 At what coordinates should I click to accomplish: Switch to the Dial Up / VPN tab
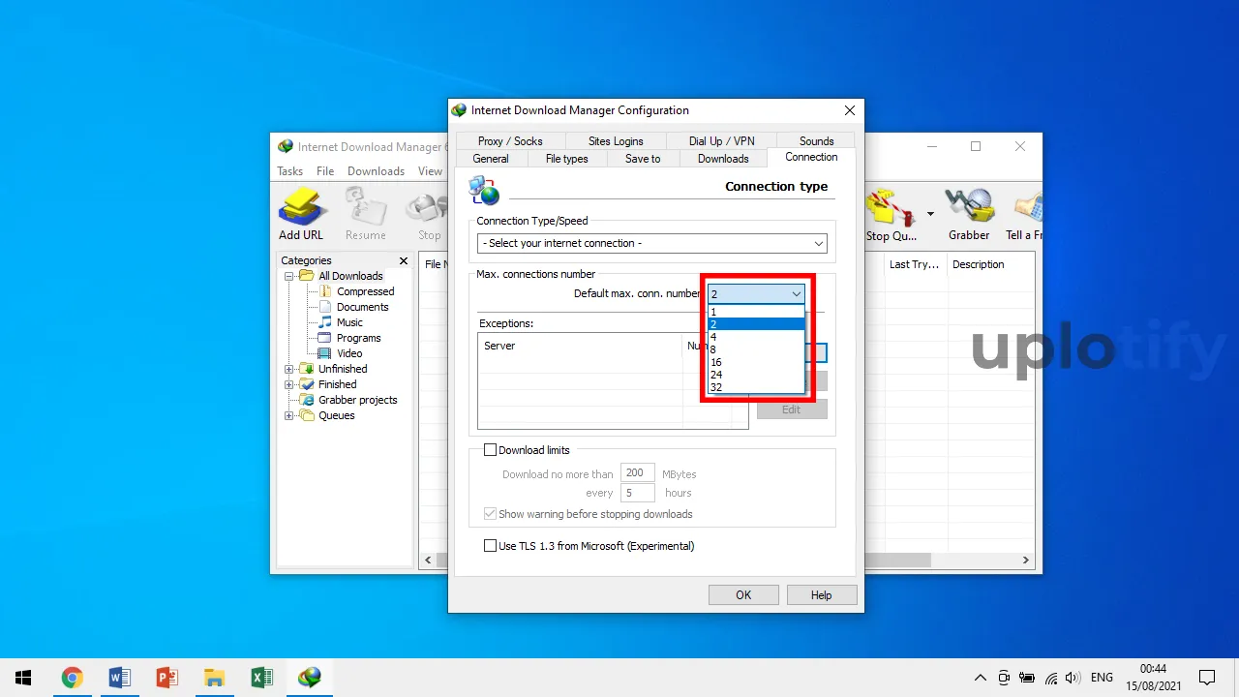[x=721, y=140]
